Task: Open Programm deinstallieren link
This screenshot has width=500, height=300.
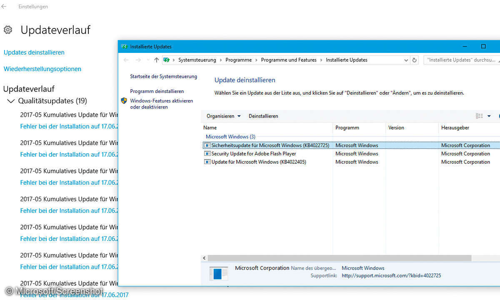Action: click(x=157, y=91)
